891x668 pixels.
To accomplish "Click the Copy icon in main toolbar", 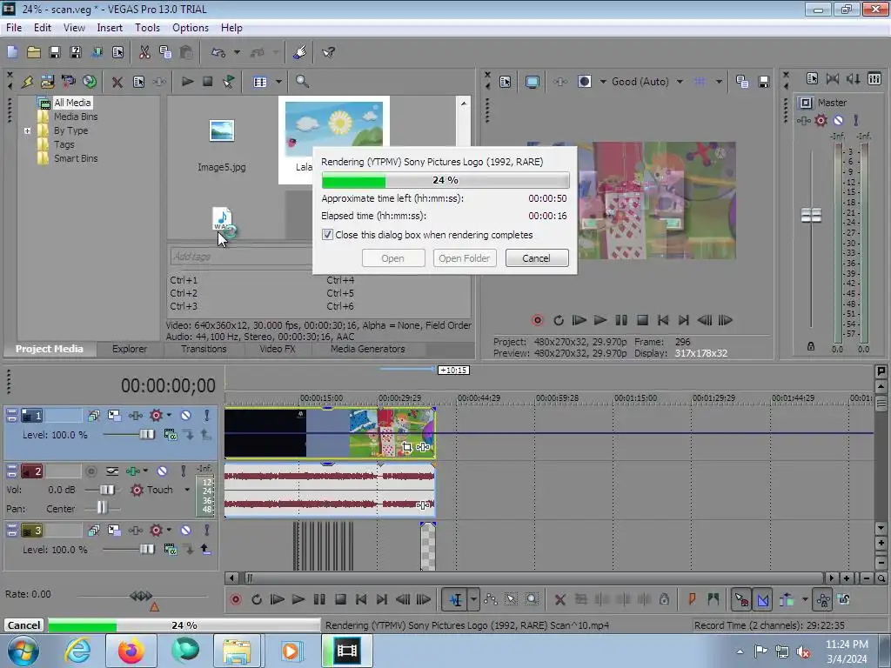I will point(165,52).
